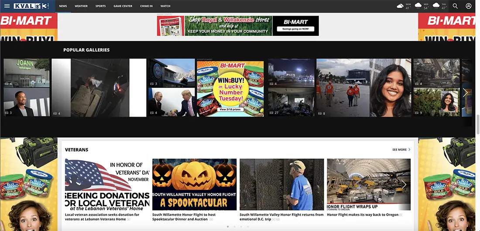The width and height of the screenshot is (480, 231).
Task: Click the SEE MORE chevron in the Veterans section
Action: pyautogui.click(x=409, y=150)
